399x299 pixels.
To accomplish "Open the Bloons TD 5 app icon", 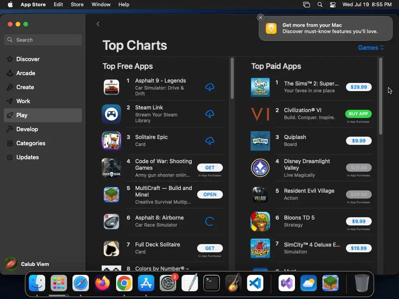I will point(260,222).
